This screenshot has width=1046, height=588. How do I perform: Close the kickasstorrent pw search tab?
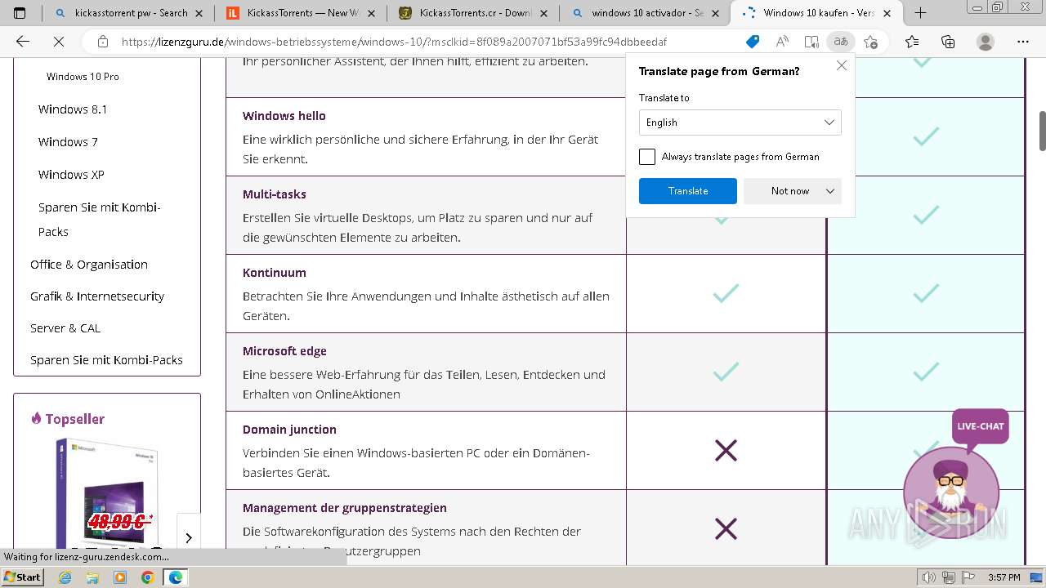(x=200, y=13)
